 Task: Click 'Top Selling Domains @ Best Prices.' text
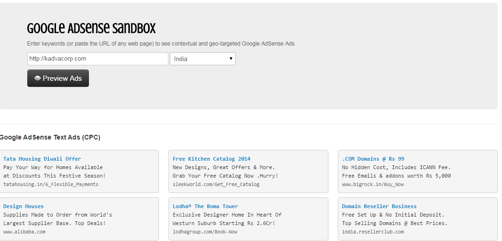(x=395, y=223)
